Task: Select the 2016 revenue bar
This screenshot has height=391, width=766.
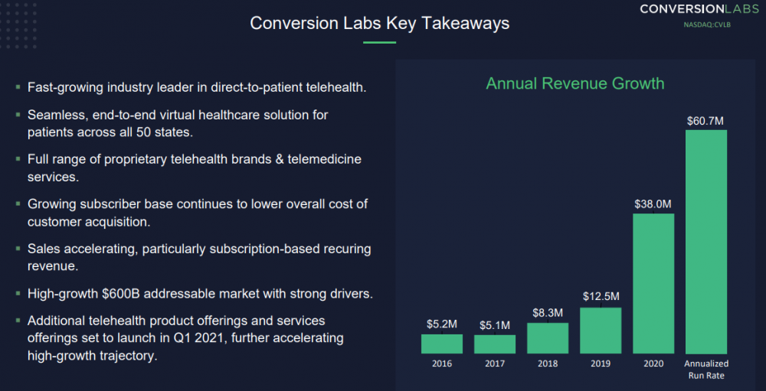Action: tap(442, 344)
